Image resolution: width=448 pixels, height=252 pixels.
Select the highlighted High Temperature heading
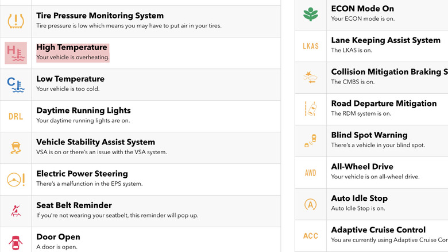tap(72, 47)
